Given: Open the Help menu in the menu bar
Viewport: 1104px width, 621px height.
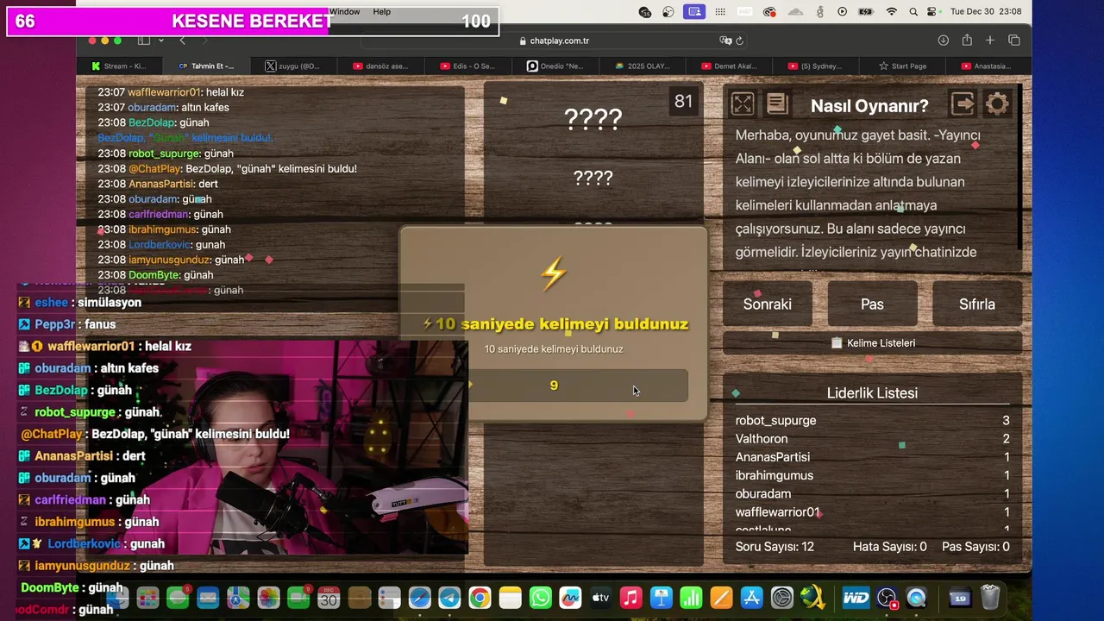Looking at the screenshot, I should [x=382, y=12].
